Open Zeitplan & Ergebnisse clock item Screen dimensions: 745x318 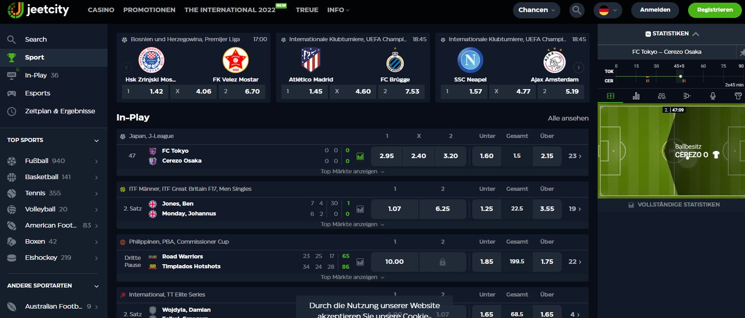coord(54,111)
